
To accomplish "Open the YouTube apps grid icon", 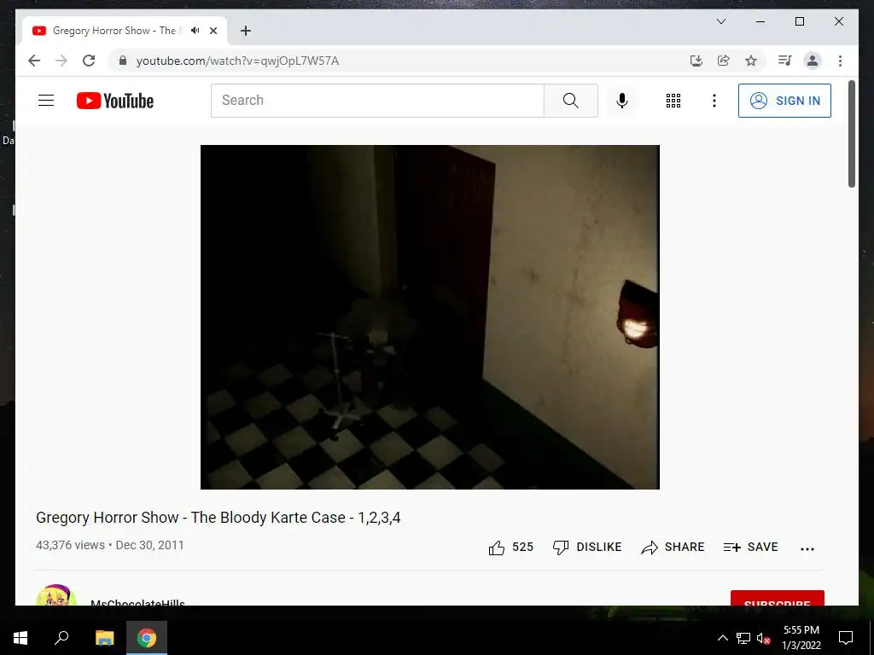I will (673, 101).
